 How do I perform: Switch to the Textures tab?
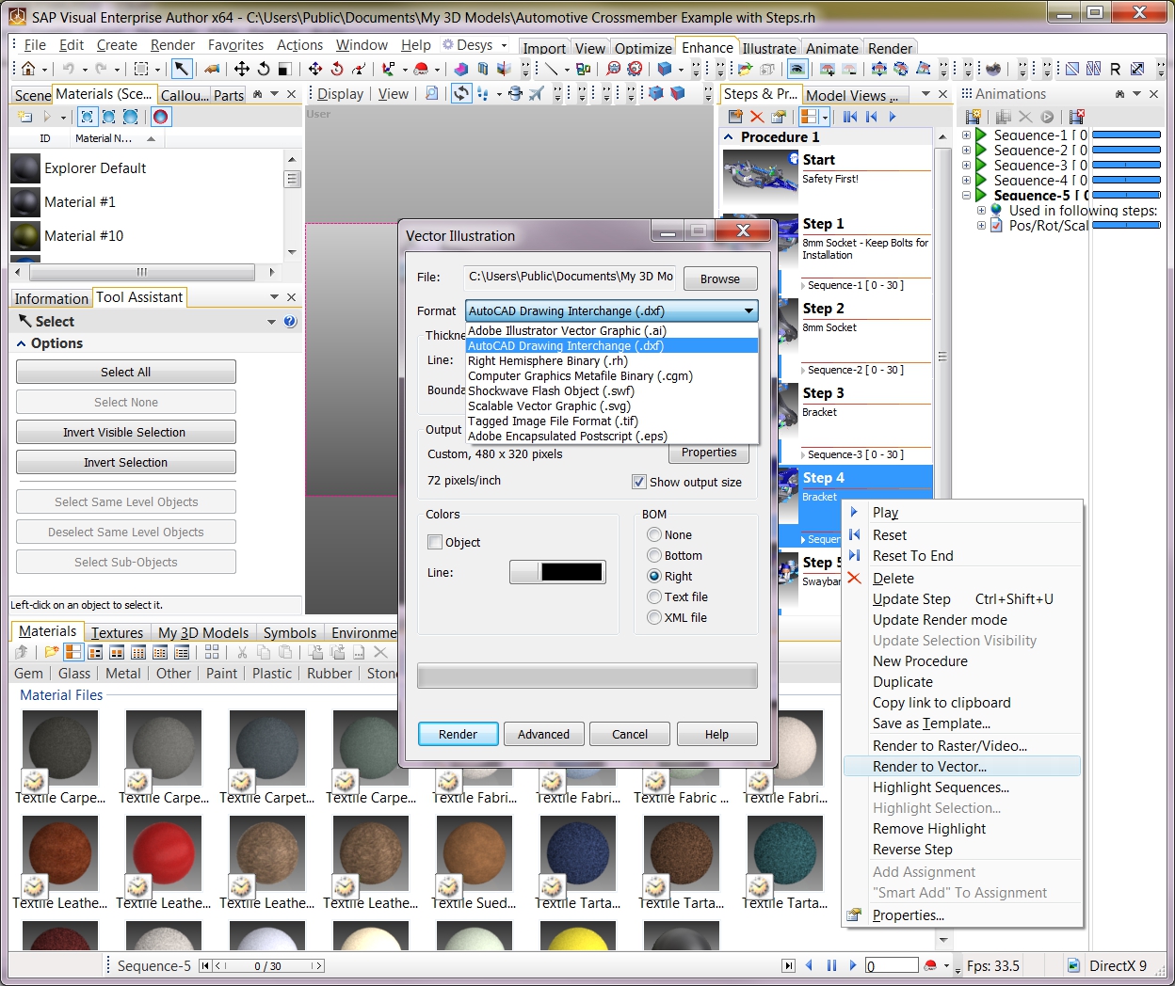(117, 632)
